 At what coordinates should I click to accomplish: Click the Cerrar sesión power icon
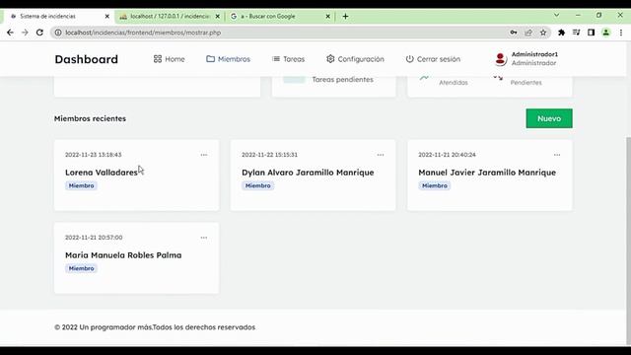pyautogui.click(x=410, y=59)
